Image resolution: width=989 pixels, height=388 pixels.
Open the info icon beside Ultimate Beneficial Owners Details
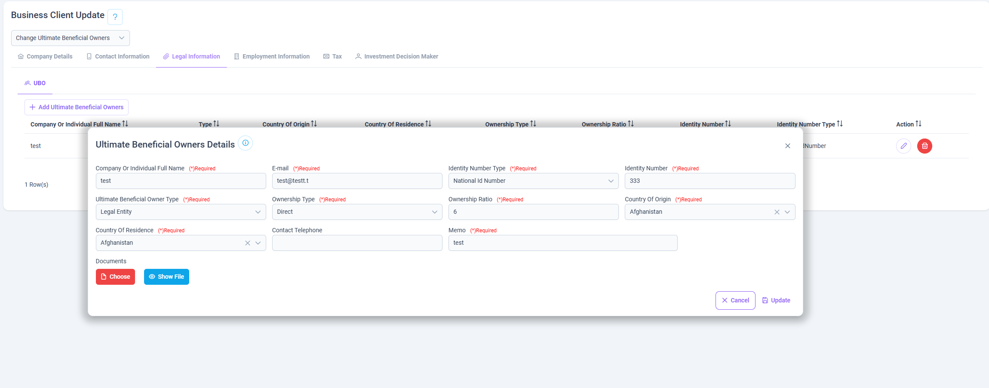[245, 143]
